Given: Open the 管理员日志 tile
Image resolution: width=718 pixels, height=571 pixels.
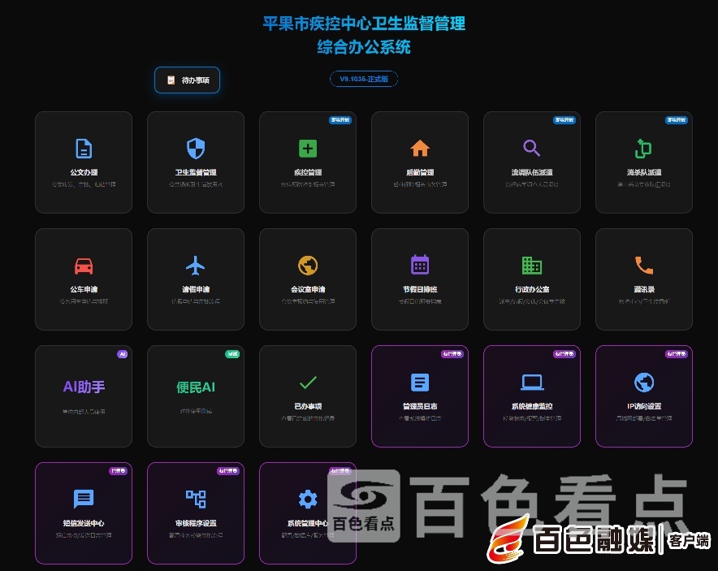Looking at the screenshot, I should (x=420, y=396).
